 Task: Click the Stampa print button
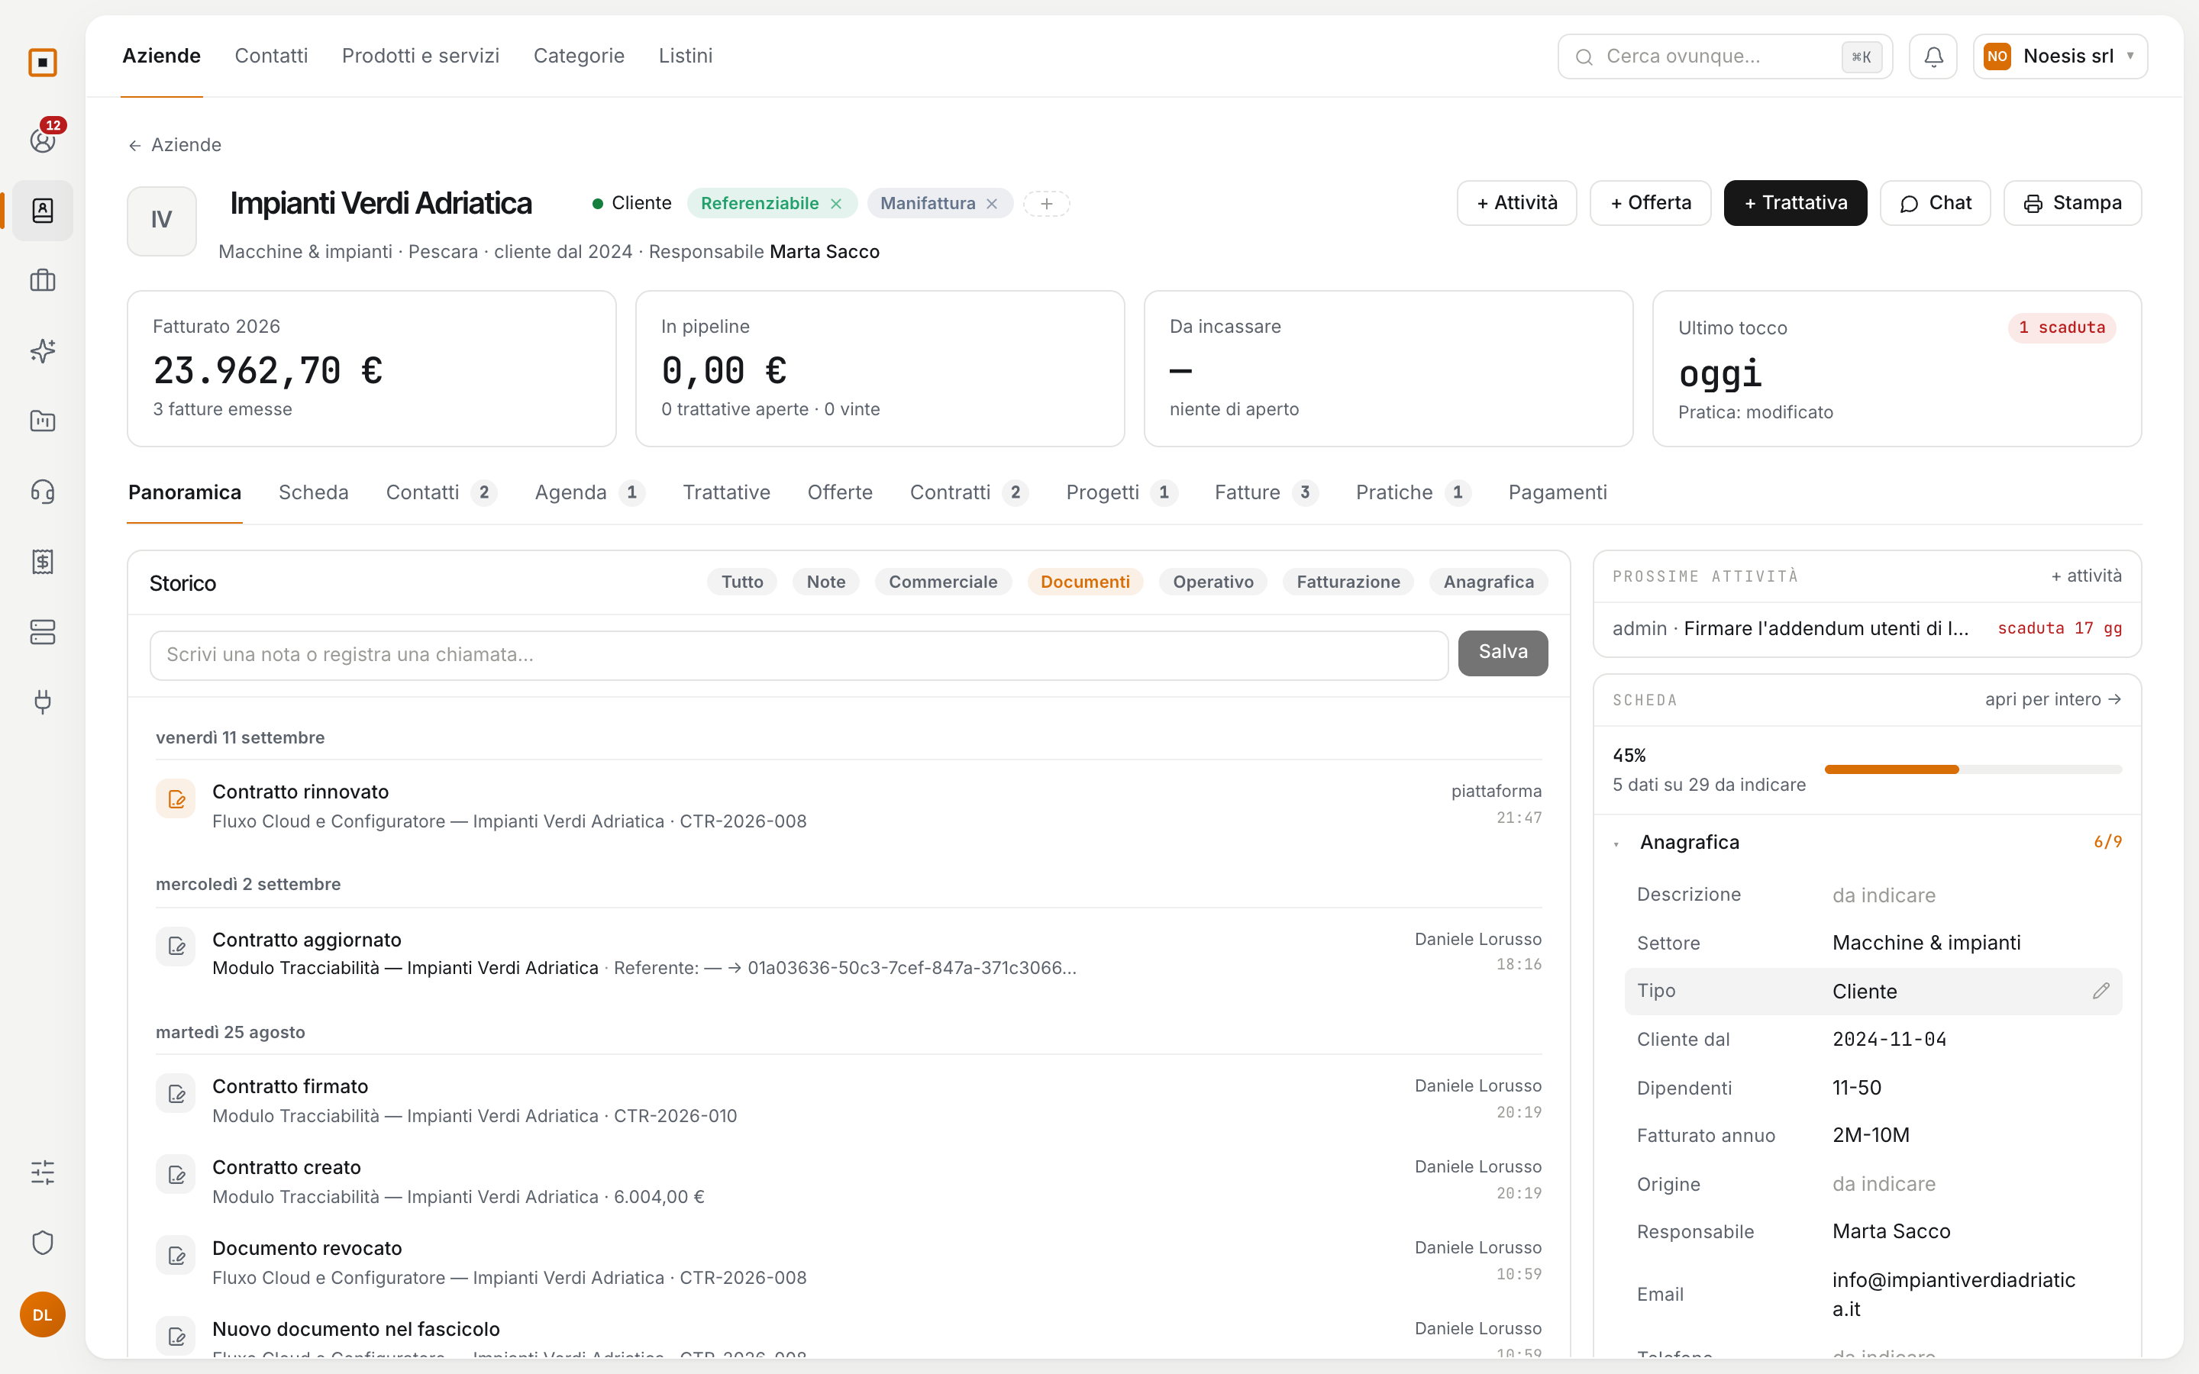pyautogui.click(x=2071, y=202)
